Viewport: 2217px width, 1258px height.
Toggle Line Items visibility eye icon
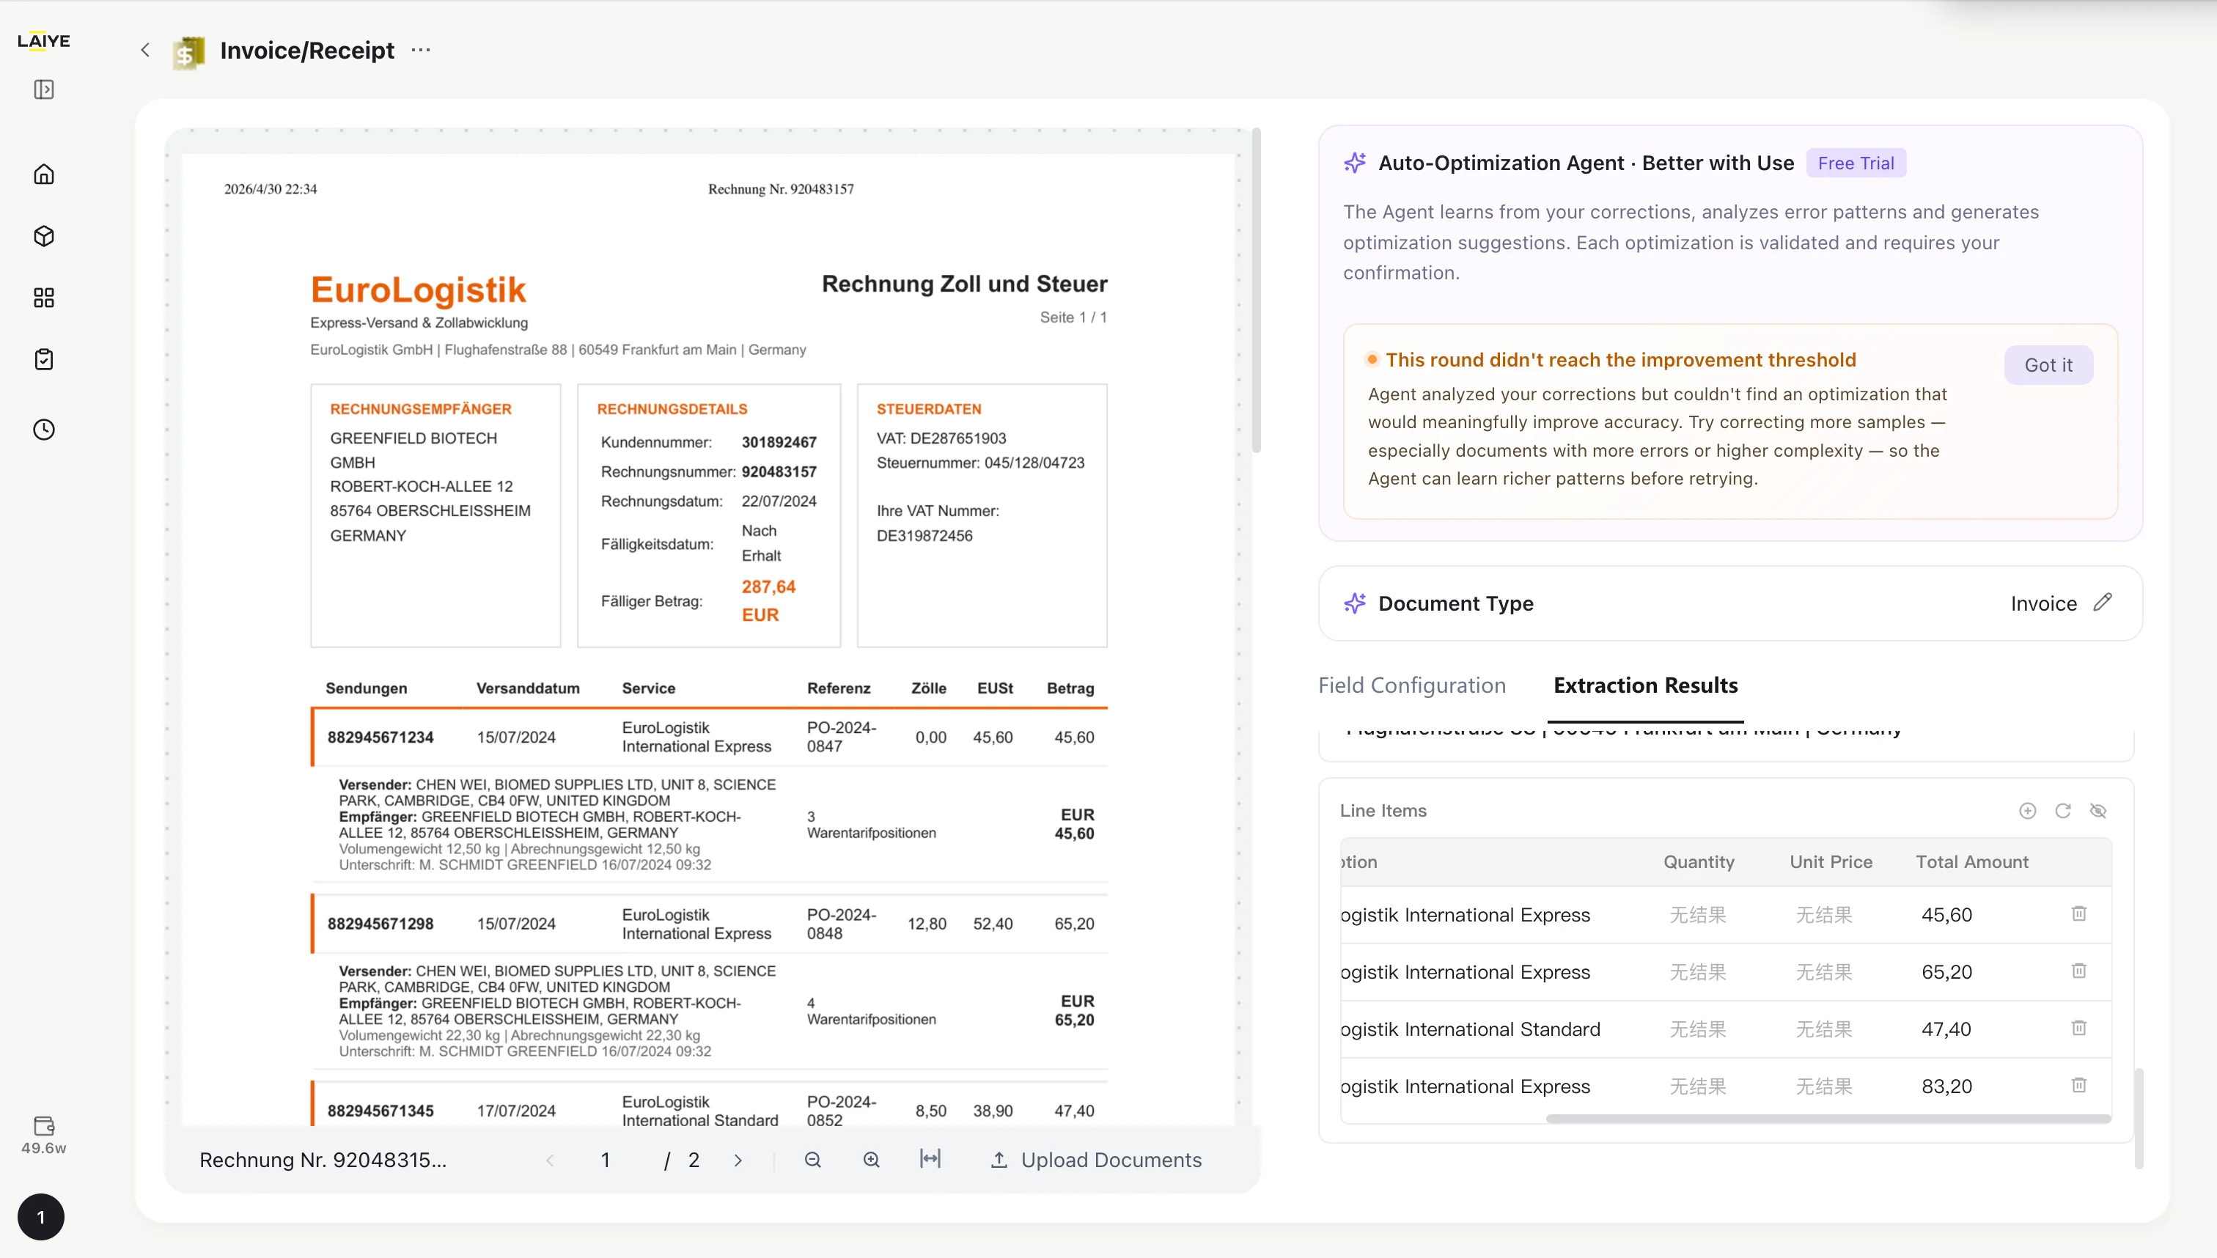coord(2097,811)
